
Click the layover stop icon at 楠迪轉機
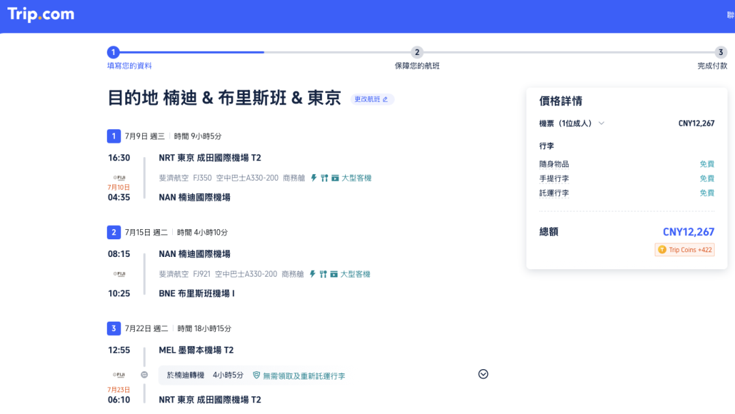click(x=144, y=375)
